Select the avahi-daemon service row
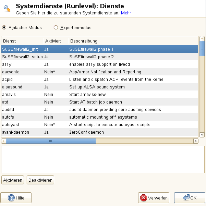The image size is (206, 206). coord(100,132)
